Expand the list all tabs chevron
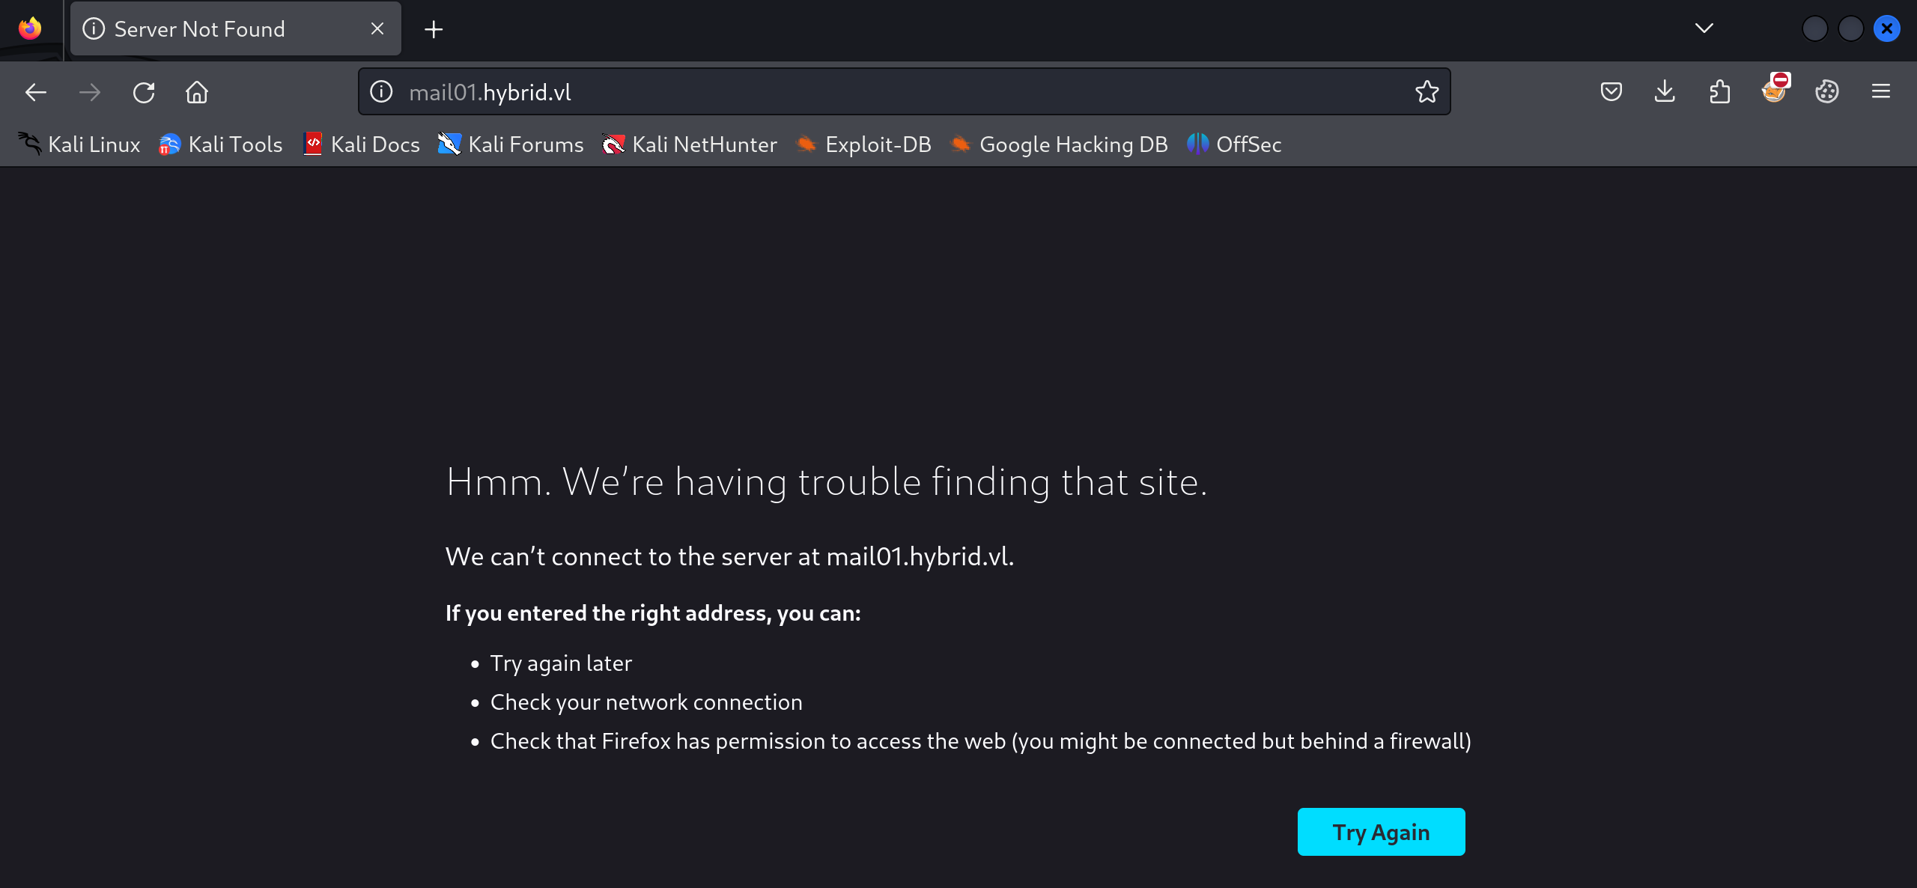This screenshot has height=888, width=1917. (x=1704, y=28)
